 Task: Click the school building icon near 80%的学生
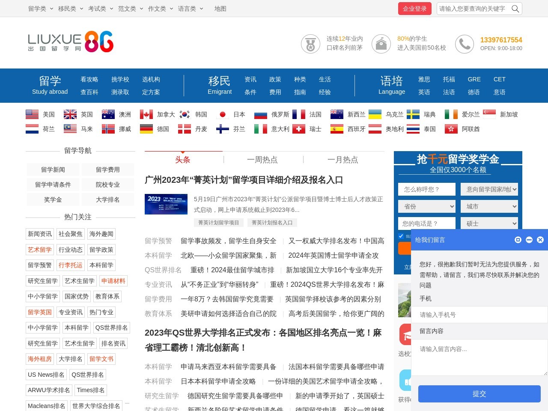click(x=381, y=44)
